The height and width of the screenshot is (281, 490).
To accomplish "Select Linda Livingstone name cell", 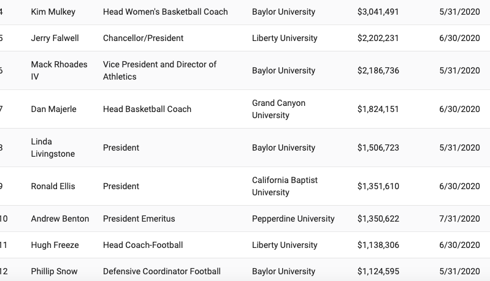I will coord(53,148).
